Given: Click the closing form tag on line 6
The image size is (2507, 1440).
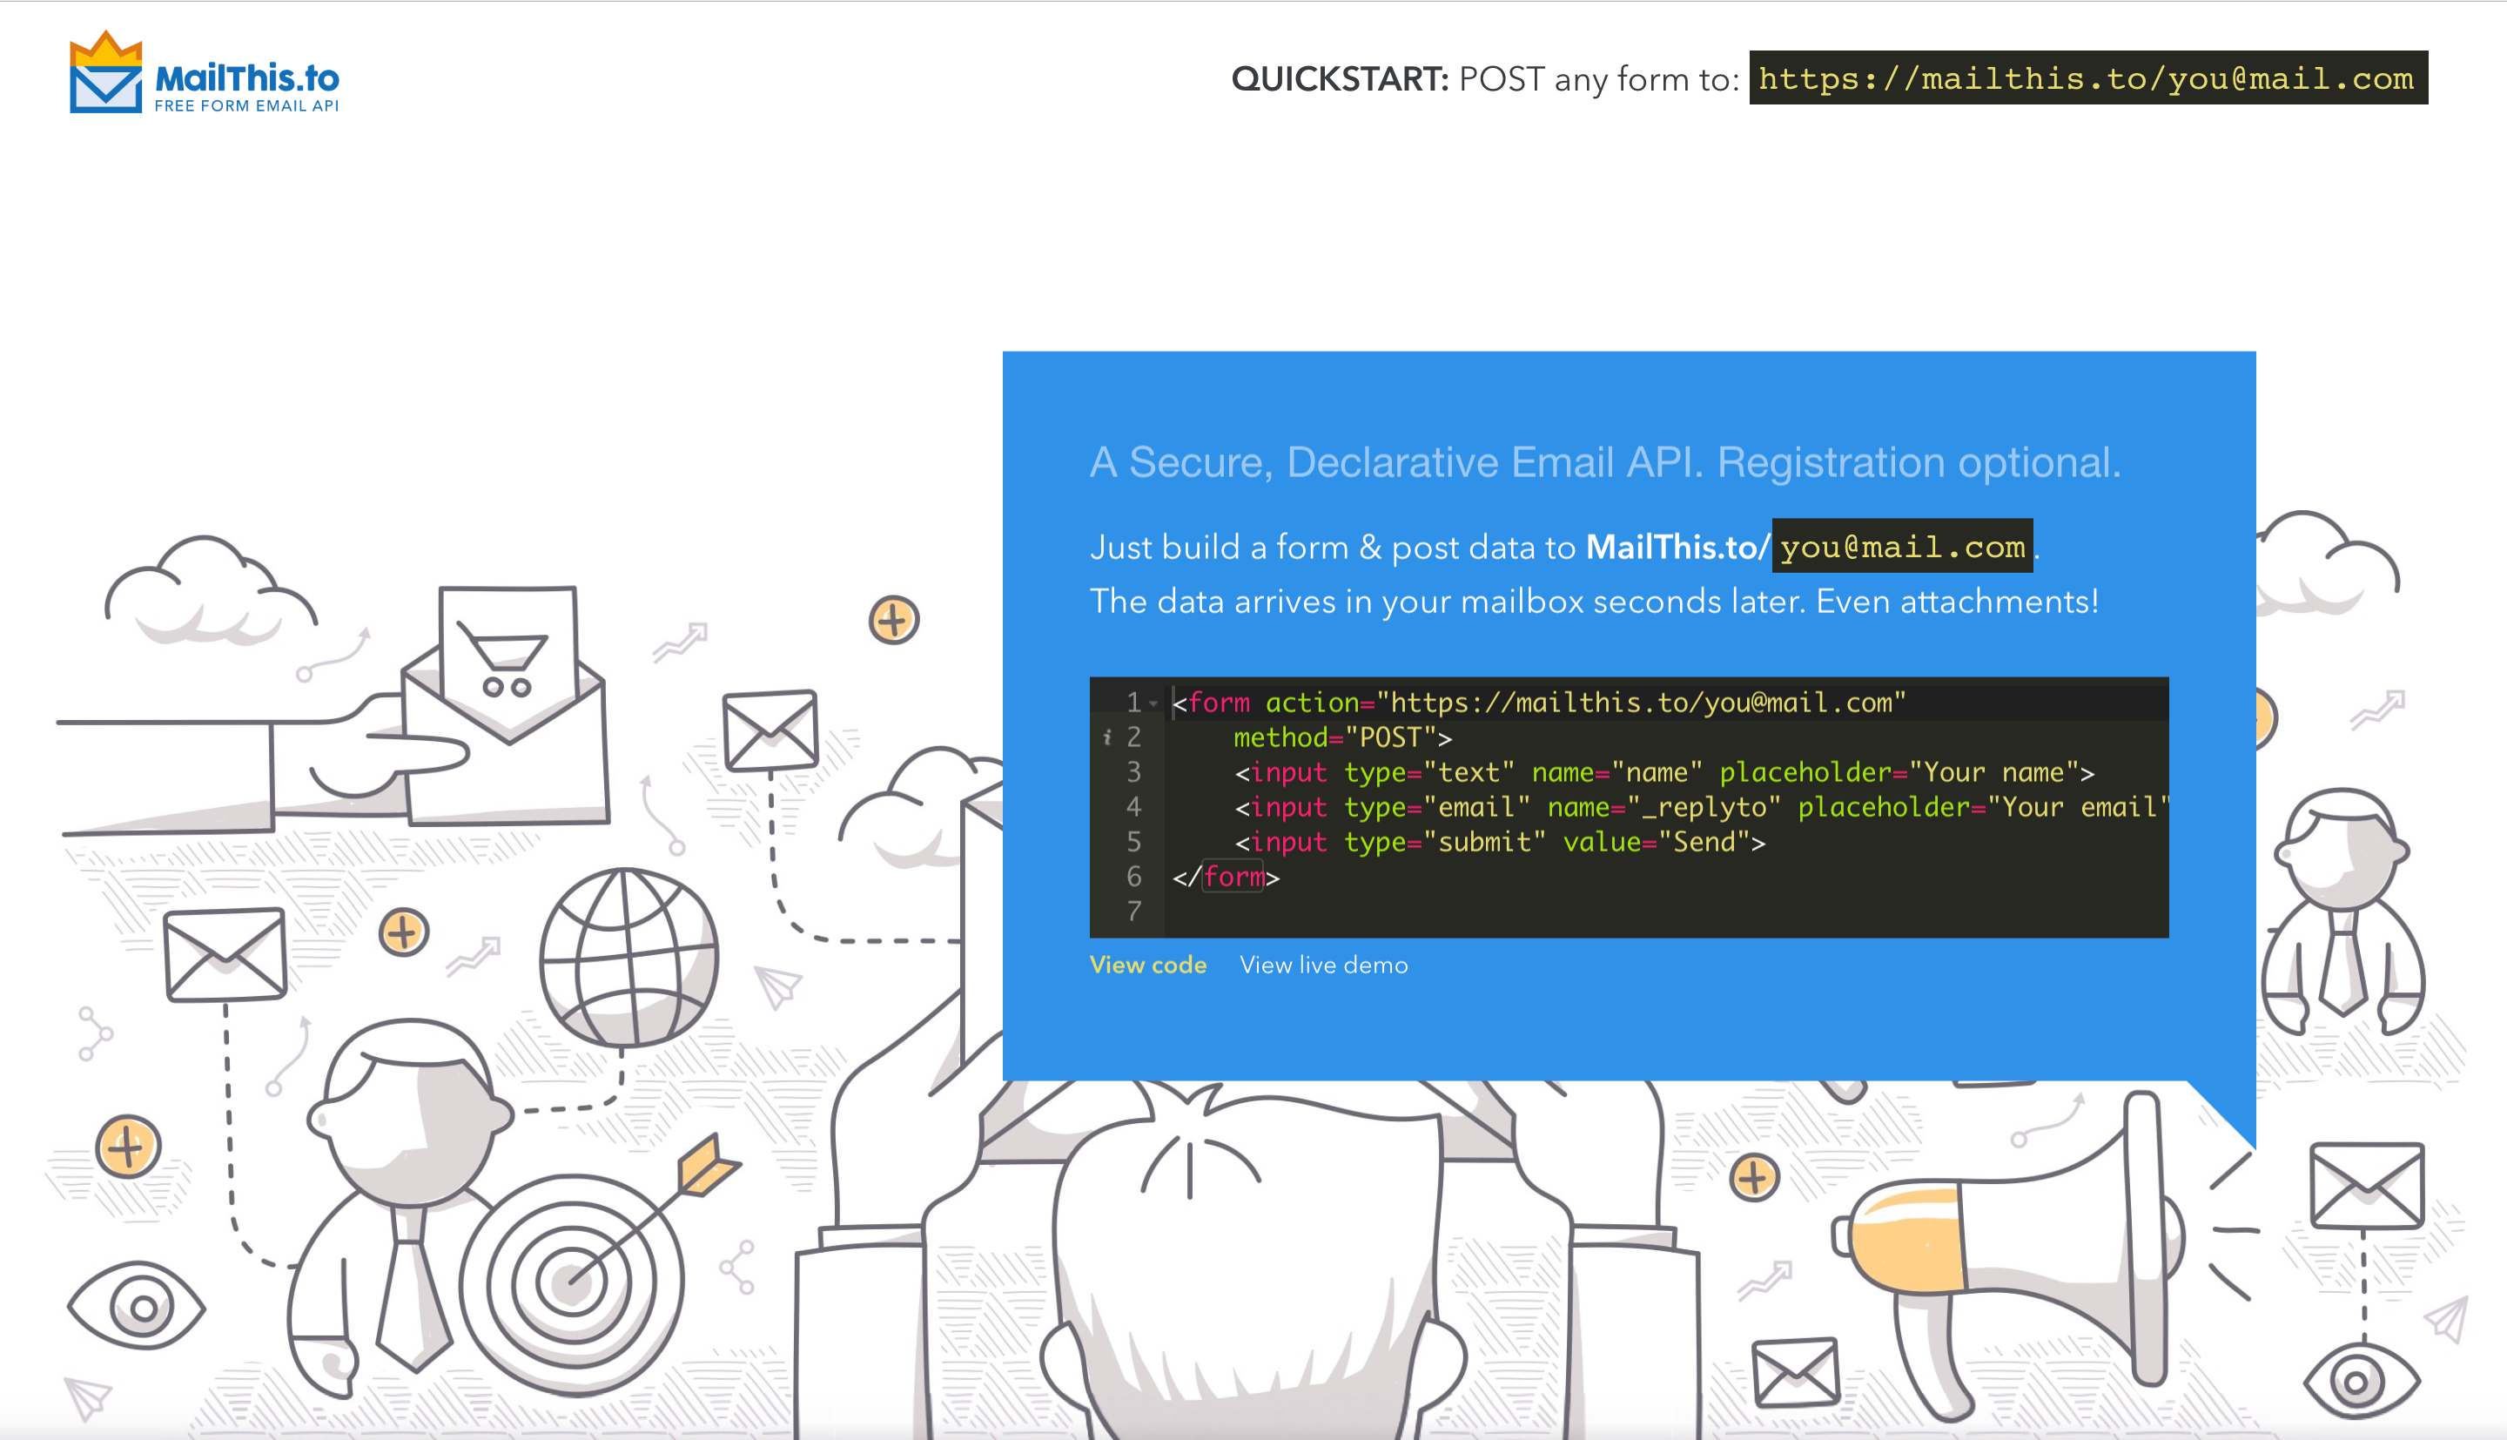Looking at the screenshot, I should (1226, 878).
